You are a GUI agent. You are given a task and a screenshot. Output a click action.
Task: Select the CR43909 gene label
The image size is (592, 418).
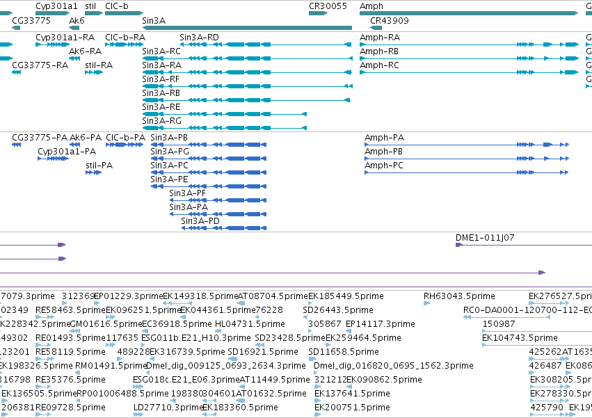(390, 20)
